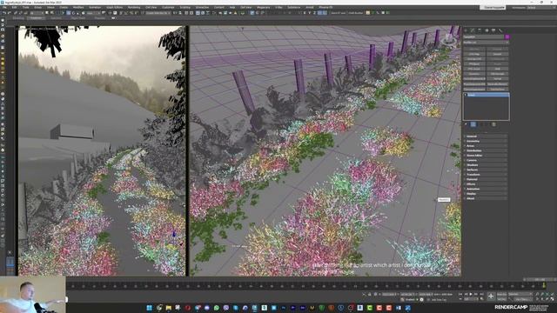Viewport: 557px width, 313px height.
Task: Expand the Surfaces rollout
Action: 486,170
